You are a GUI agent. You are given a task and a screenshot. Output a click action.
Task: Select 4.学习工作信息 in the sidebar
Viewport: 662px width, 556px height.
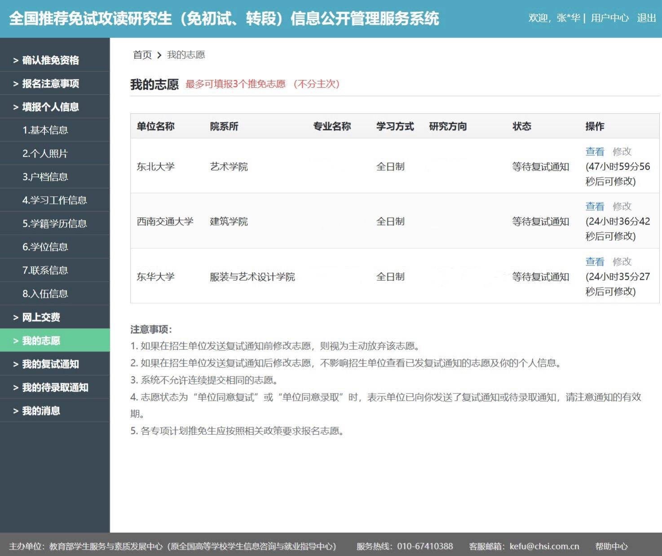pos(55,200)
